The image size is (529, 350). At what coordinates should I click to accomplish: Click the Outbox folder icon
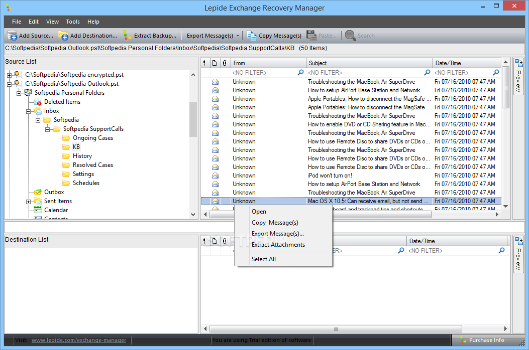point(38,192)
